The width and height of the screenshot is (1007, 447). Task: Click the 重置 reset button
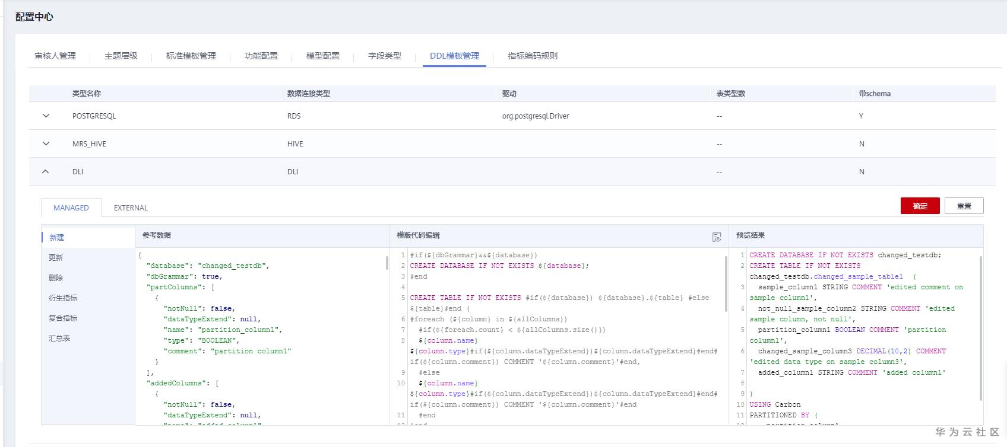pos(964,206)
